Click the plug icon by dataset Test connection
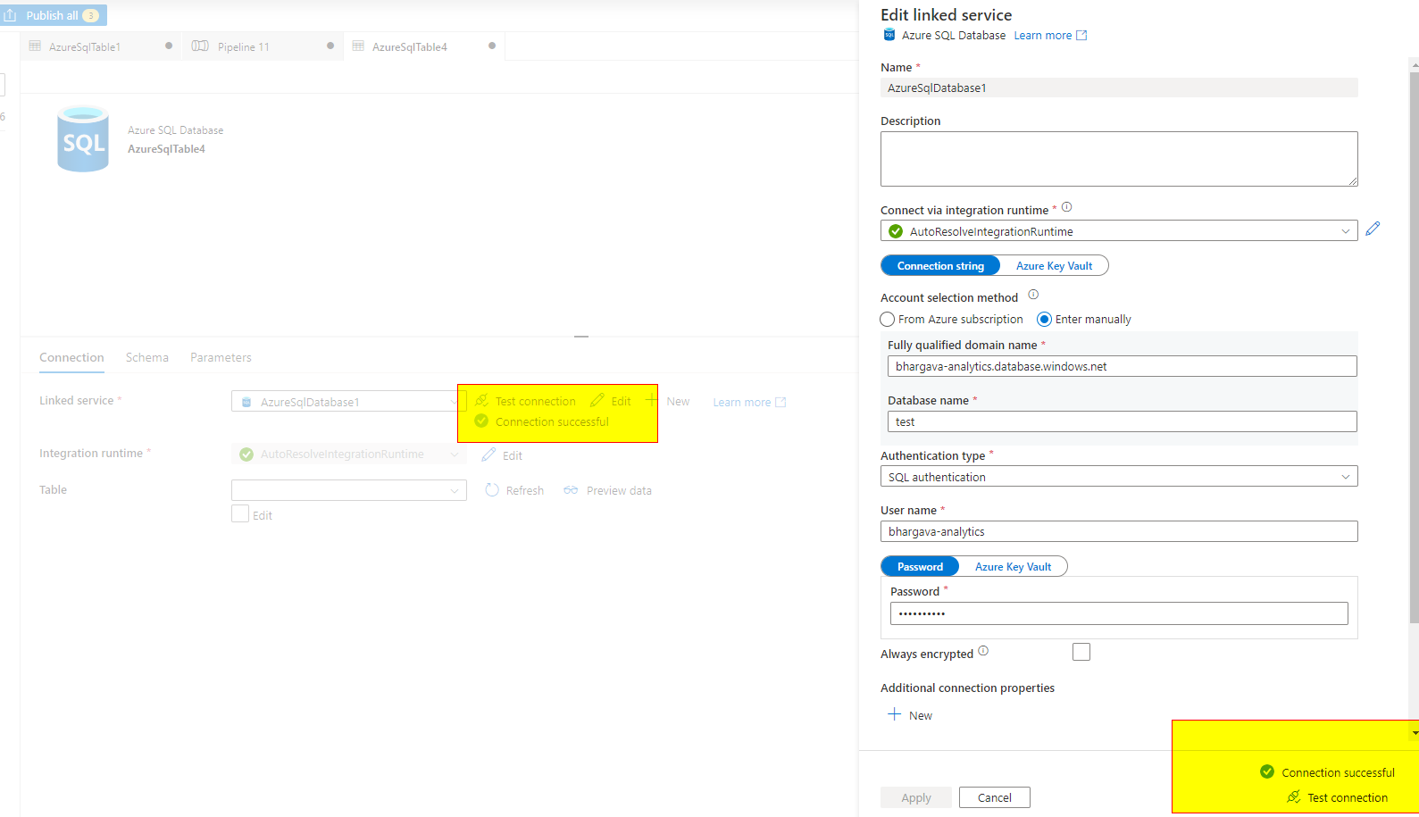This screenshot has height=817, width=1419. (481, 400)
